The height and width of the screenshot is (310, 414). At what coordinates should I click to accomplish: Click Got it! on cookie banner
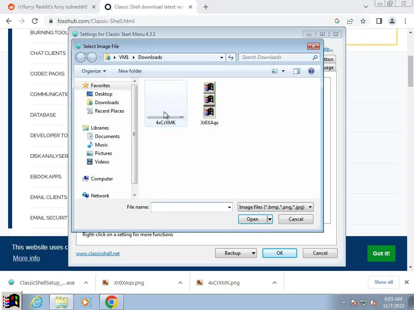381,253
